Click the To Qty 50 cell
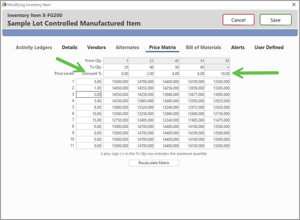300x220 pixels. click(x=167, y=67)
